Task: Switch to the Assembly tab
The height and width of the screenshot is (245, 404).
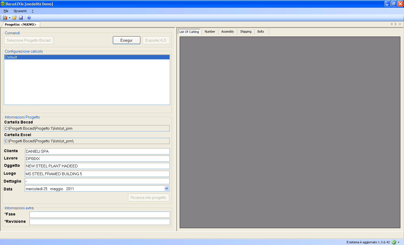Action: pyautogui.click(x=227, y=32)
